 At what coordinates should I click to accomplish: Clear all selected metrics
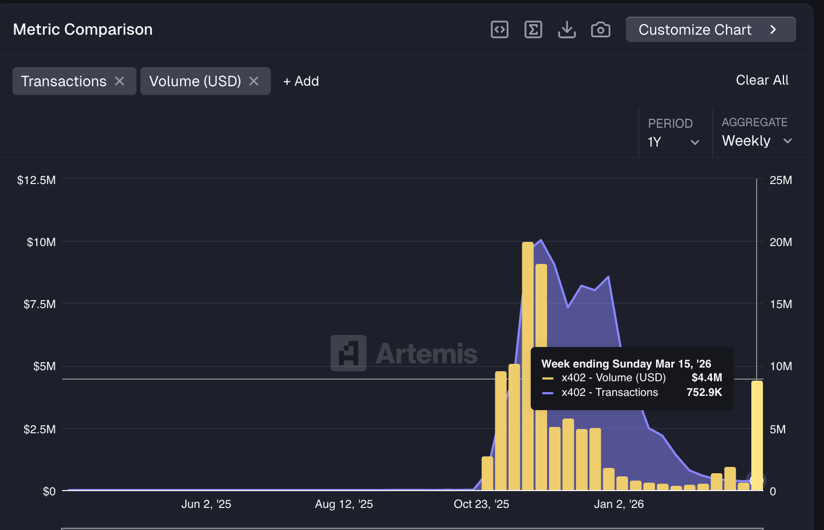click(762, 80)
